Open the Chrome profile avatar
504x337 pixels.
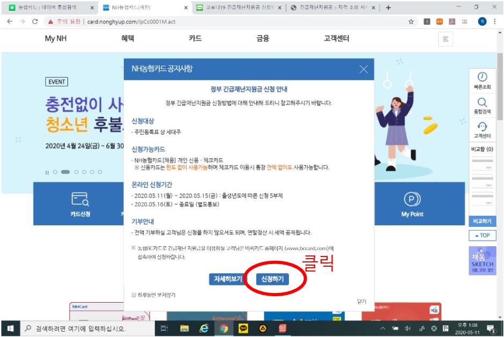[482, 21]
